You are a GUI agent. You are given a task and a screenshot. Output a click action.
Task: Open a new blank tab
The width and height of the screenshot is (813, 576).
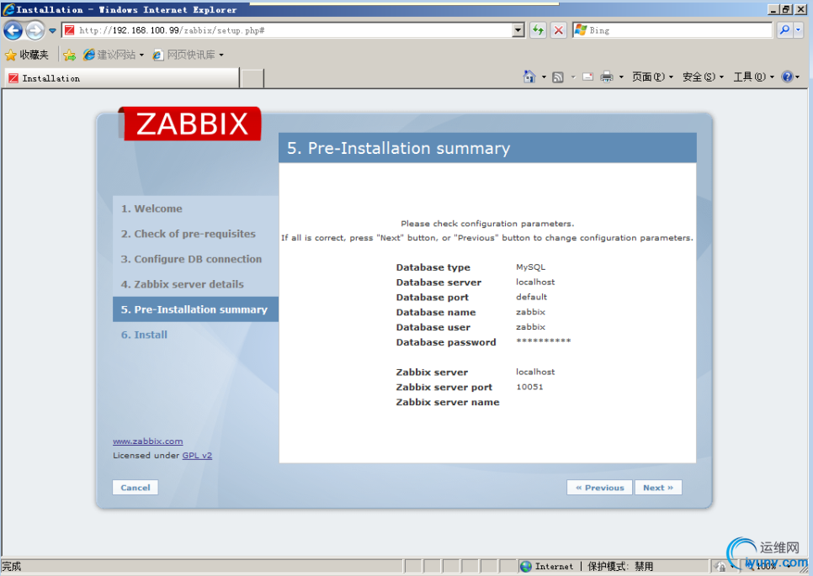coord(252,78)
